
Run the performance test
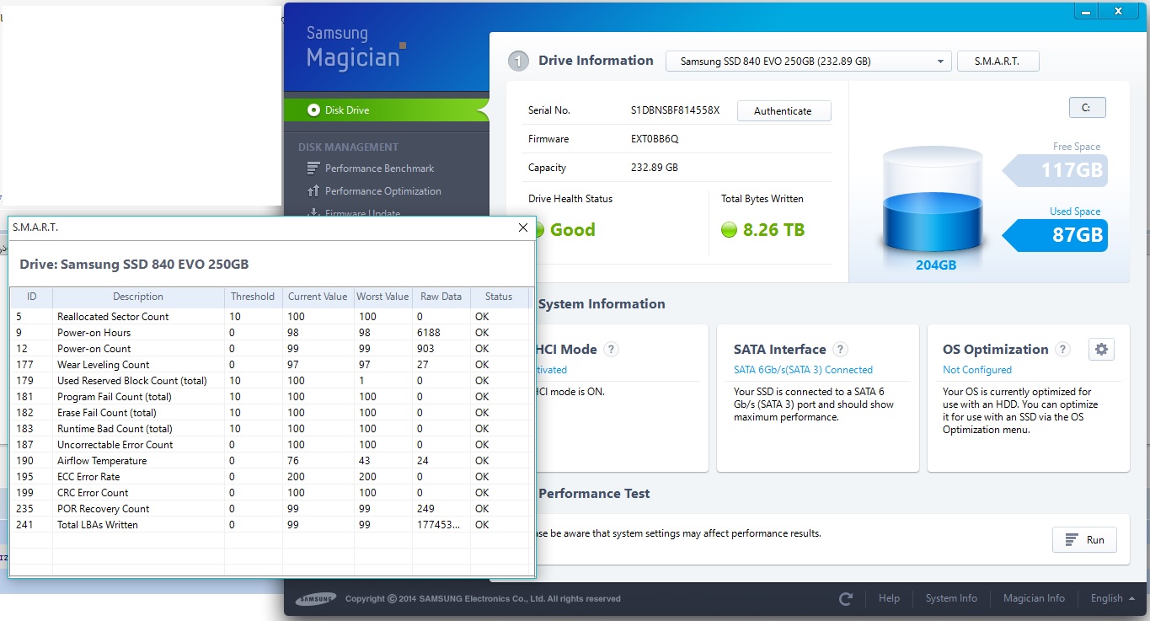(1084, 540)
